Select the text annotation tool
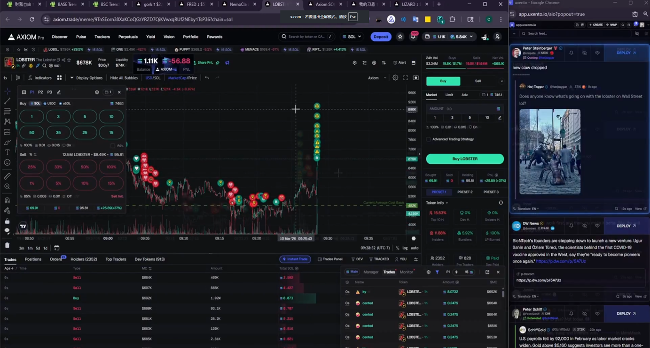The width and height of the screenshot is (650, 348). tap(7, 152)
